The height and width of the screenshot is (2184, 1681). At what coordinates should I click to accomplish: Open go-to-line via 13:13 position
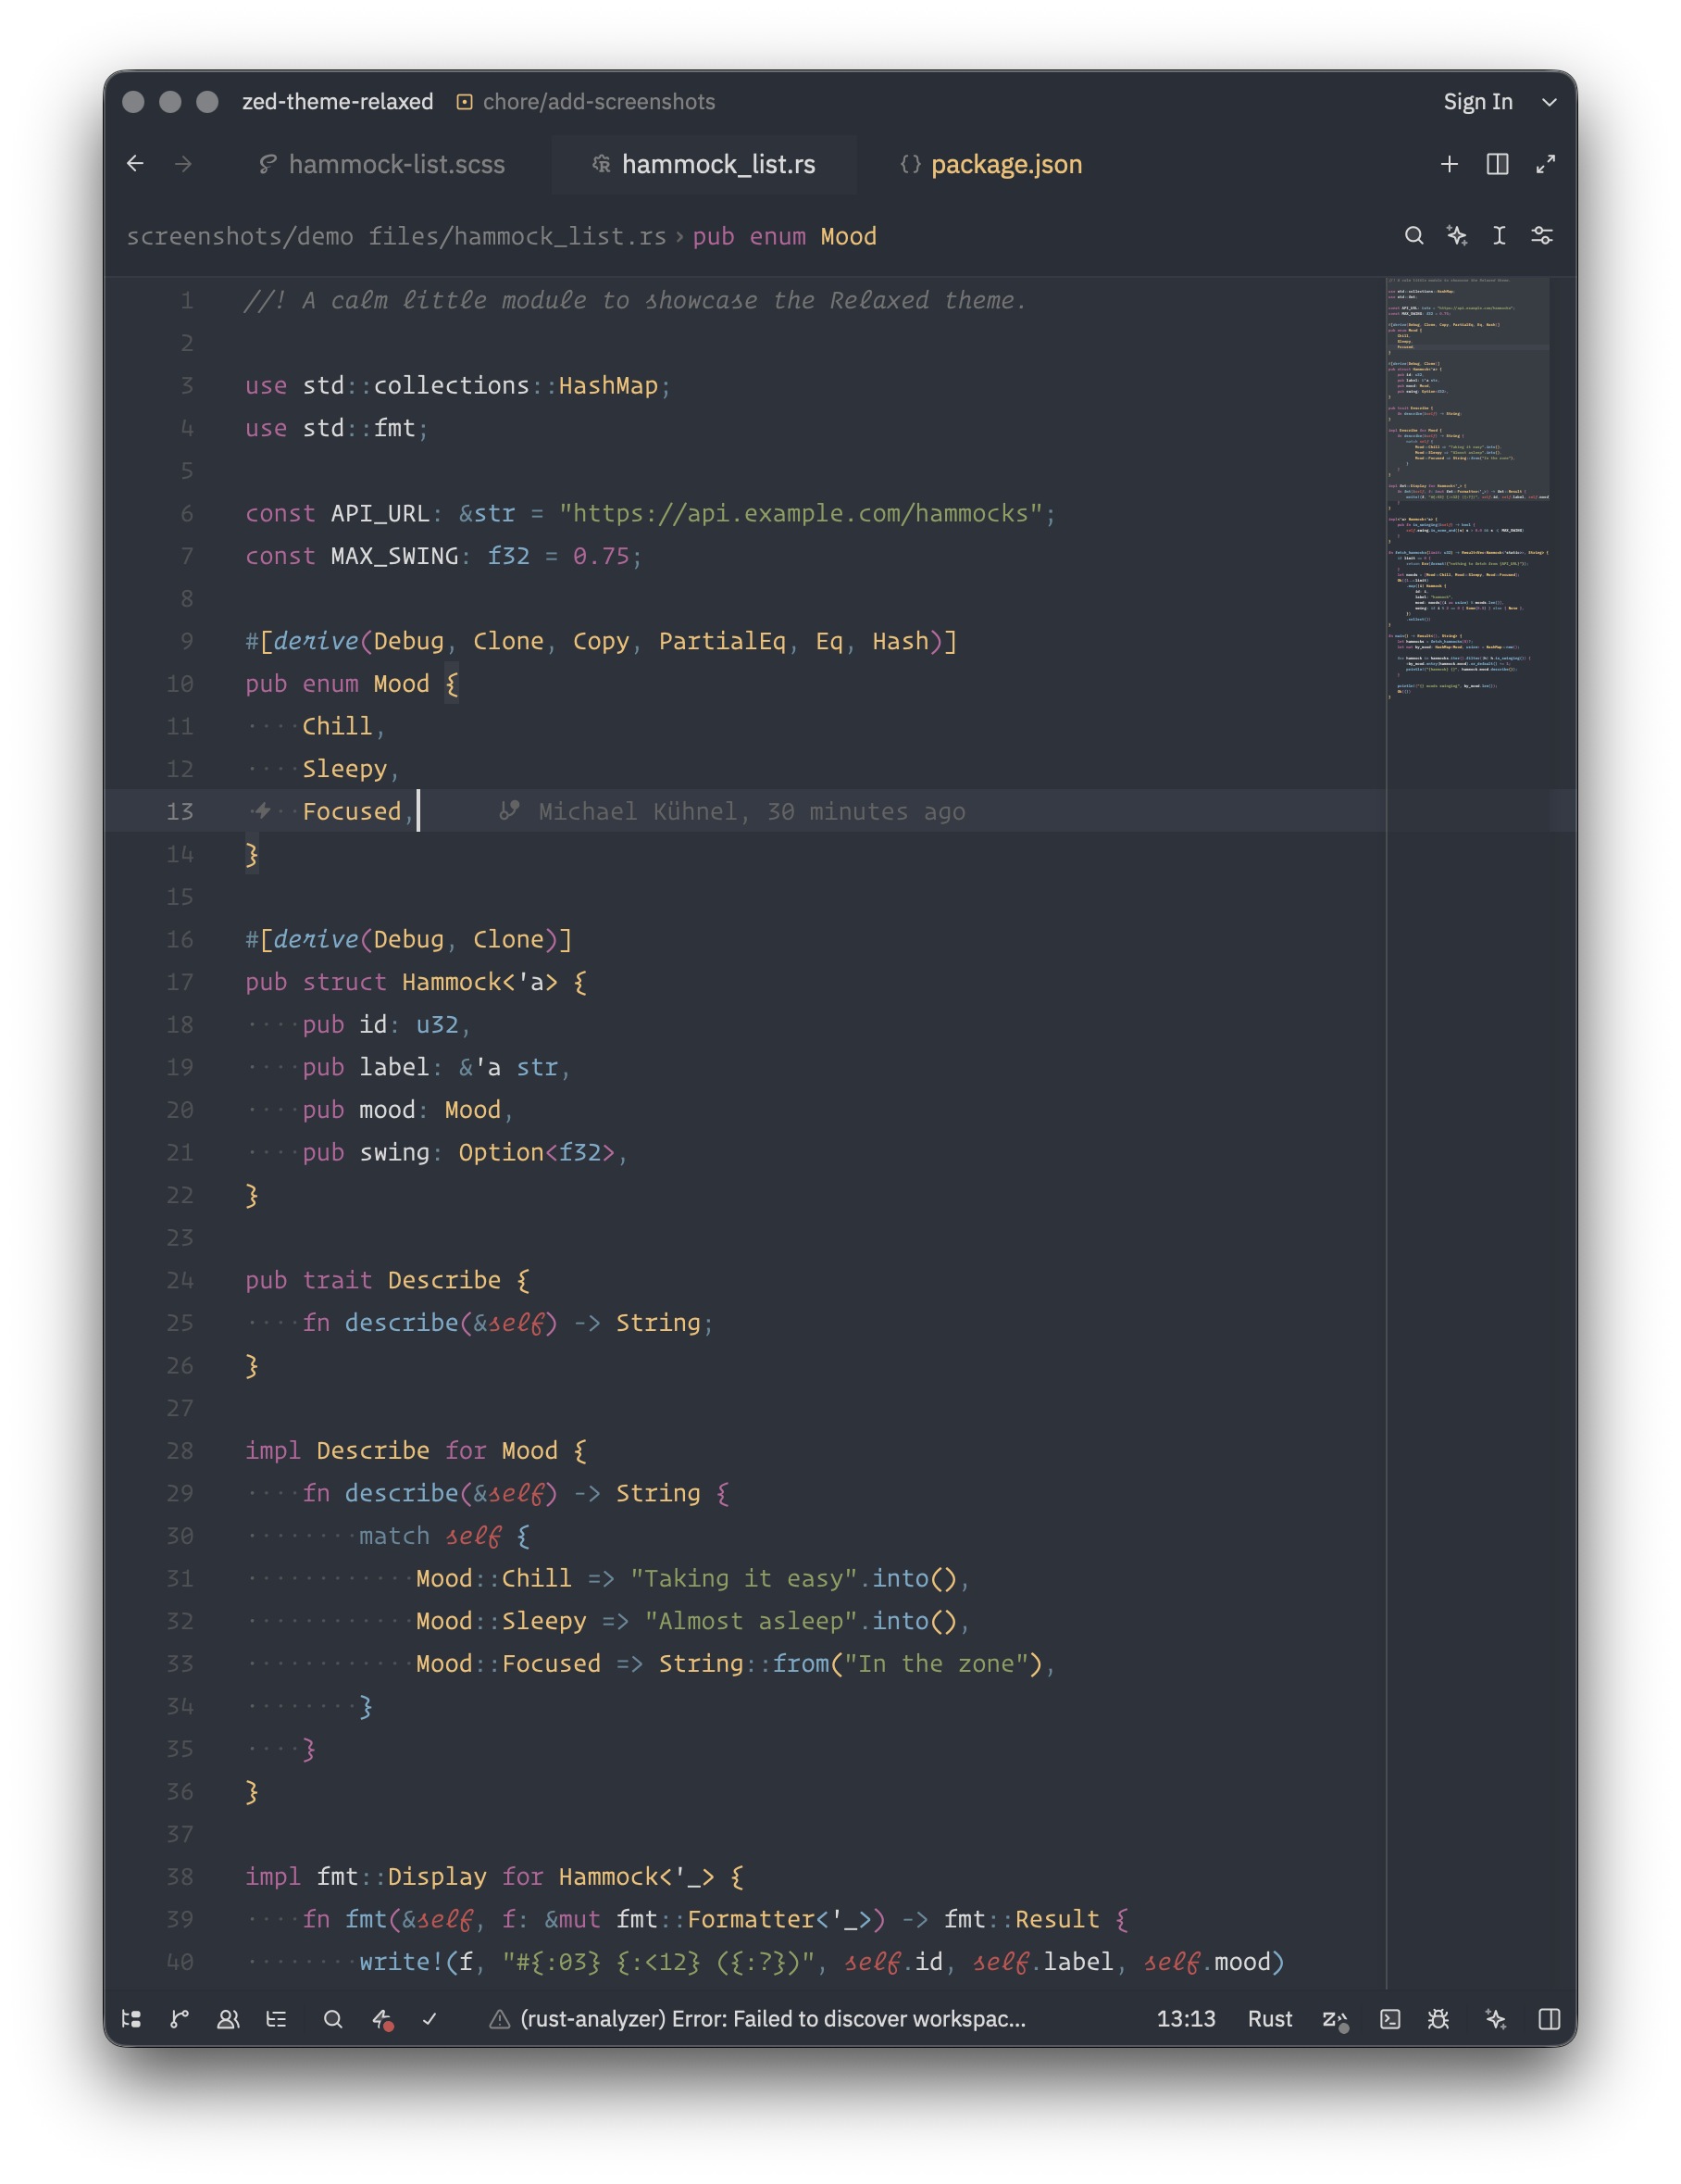pyautogui.click(x=1187, y=2018)
